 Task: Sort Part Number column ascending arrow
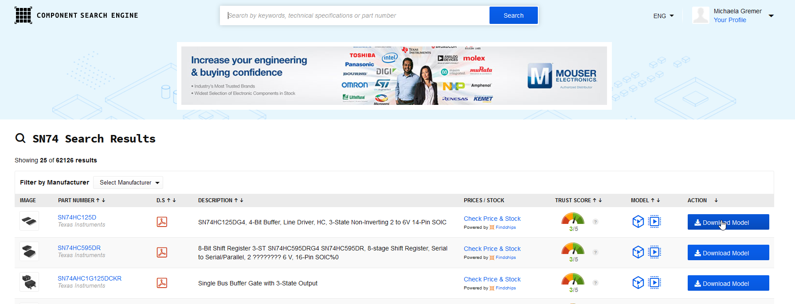pyautogui.click(x=98, y=200)
